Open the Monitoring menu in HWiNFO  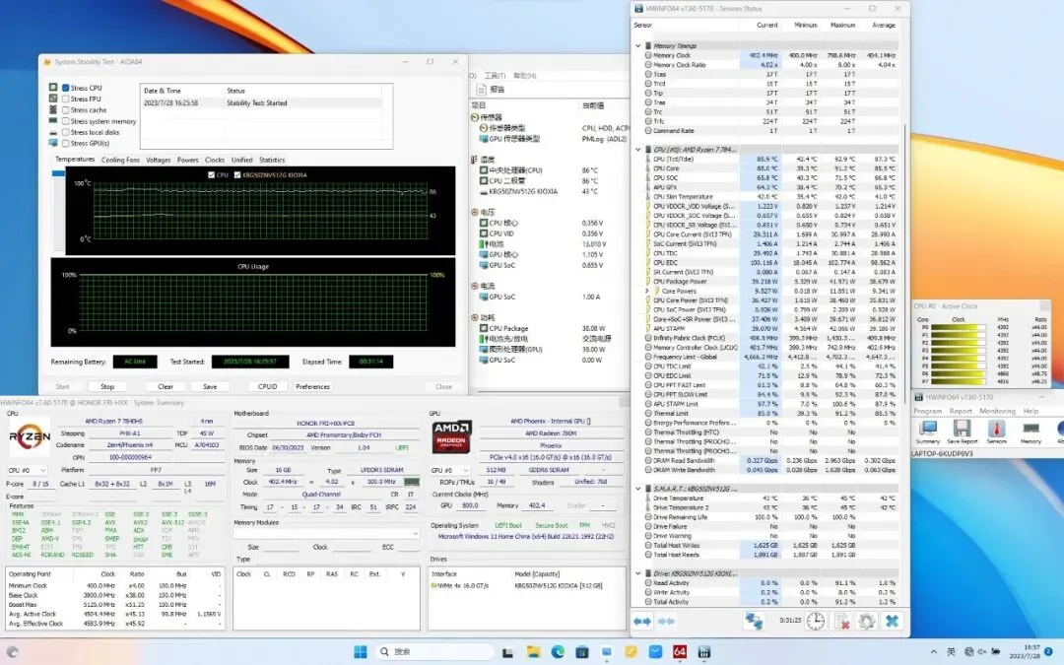click(997, 411)
